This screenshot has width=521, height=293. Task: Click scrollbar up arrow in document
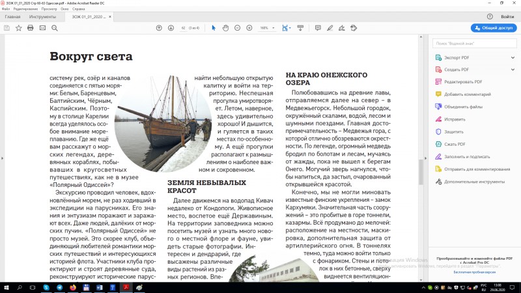click(x=421, y=37)
